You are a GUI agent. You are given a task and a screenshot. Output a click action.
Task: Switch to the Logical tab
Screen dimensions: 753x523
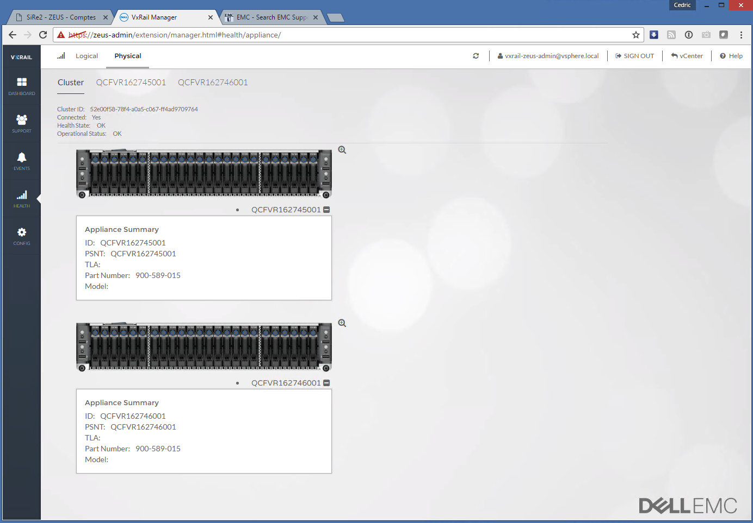87,56
